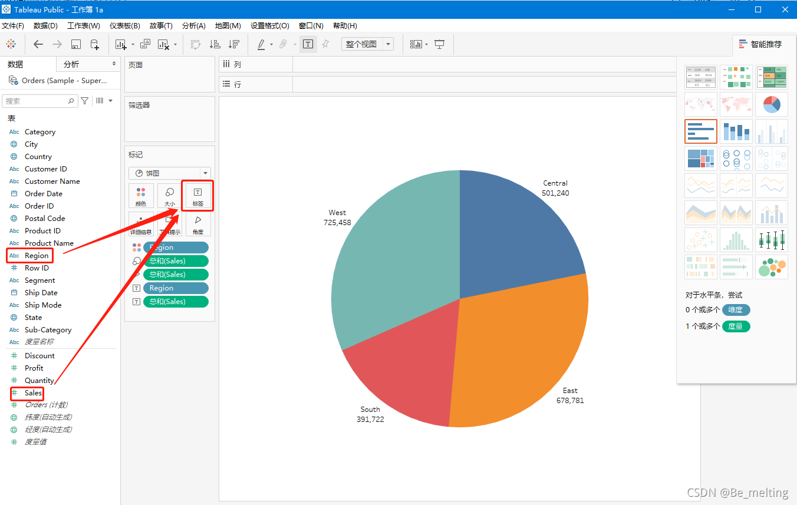
Task: Click the 总和(Sales) size pill
Action: [176, 261]
